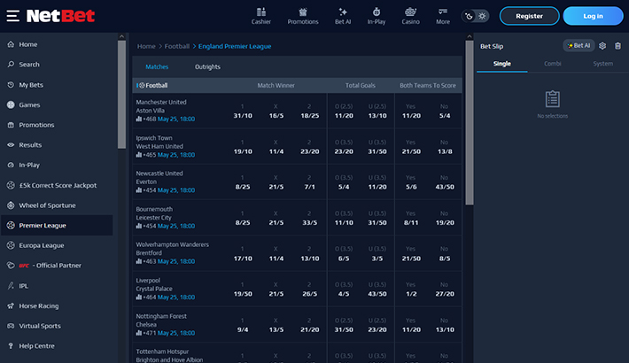Toggle the dark/light theme switch

coord(476,16)
